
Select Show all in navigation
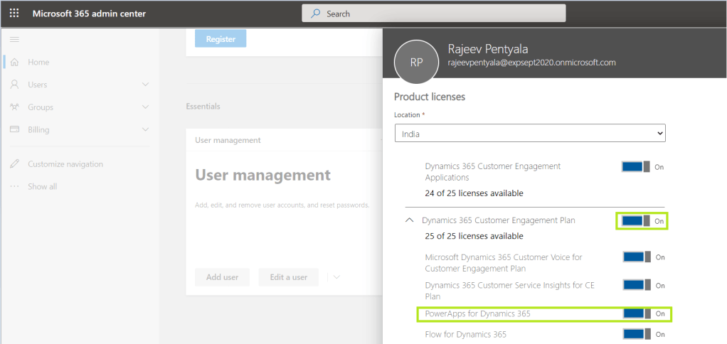pyautogui.click(x=42, y=187)
